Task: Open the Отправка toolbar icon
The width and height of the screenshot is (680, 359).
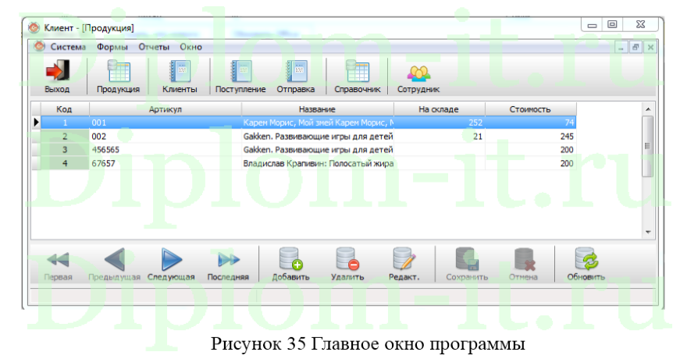Action: (296, 71)
